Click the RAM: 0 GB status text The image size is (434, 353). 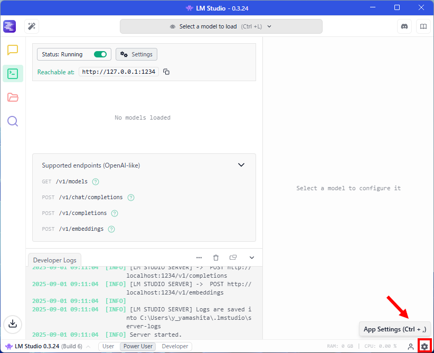click(340, 346)
